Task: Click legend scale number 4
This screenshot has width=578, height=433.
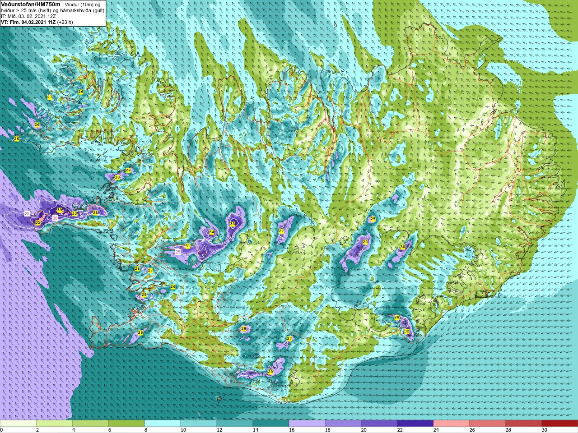Action: (74, 430)
